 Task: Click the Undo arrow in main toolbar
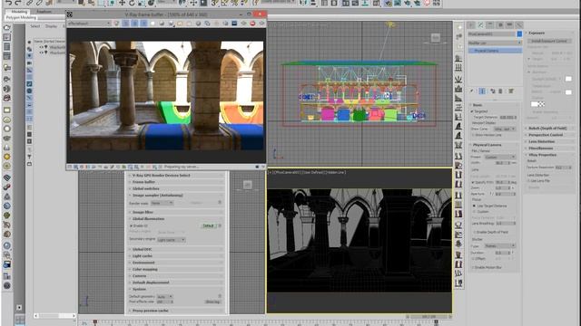click(8, 3)
